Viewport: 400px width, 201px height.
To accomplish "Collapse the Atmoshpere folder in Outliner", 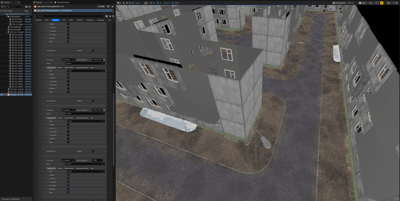I will 6,17.
